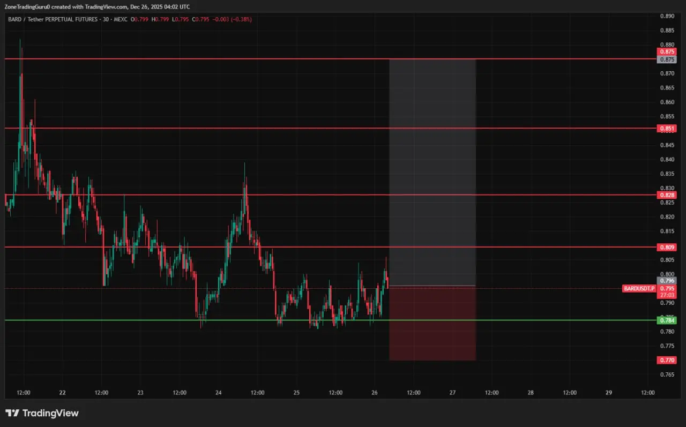Click the 0.775 tick on the price axis

(x=667, y=346)
